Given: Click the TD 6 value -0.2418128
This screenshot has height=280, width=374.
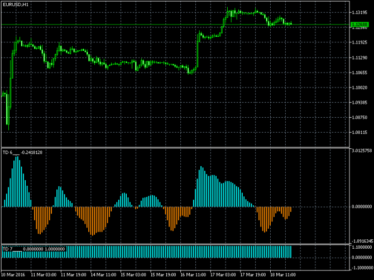Looking at the screenshot, I should pos(31,152).
